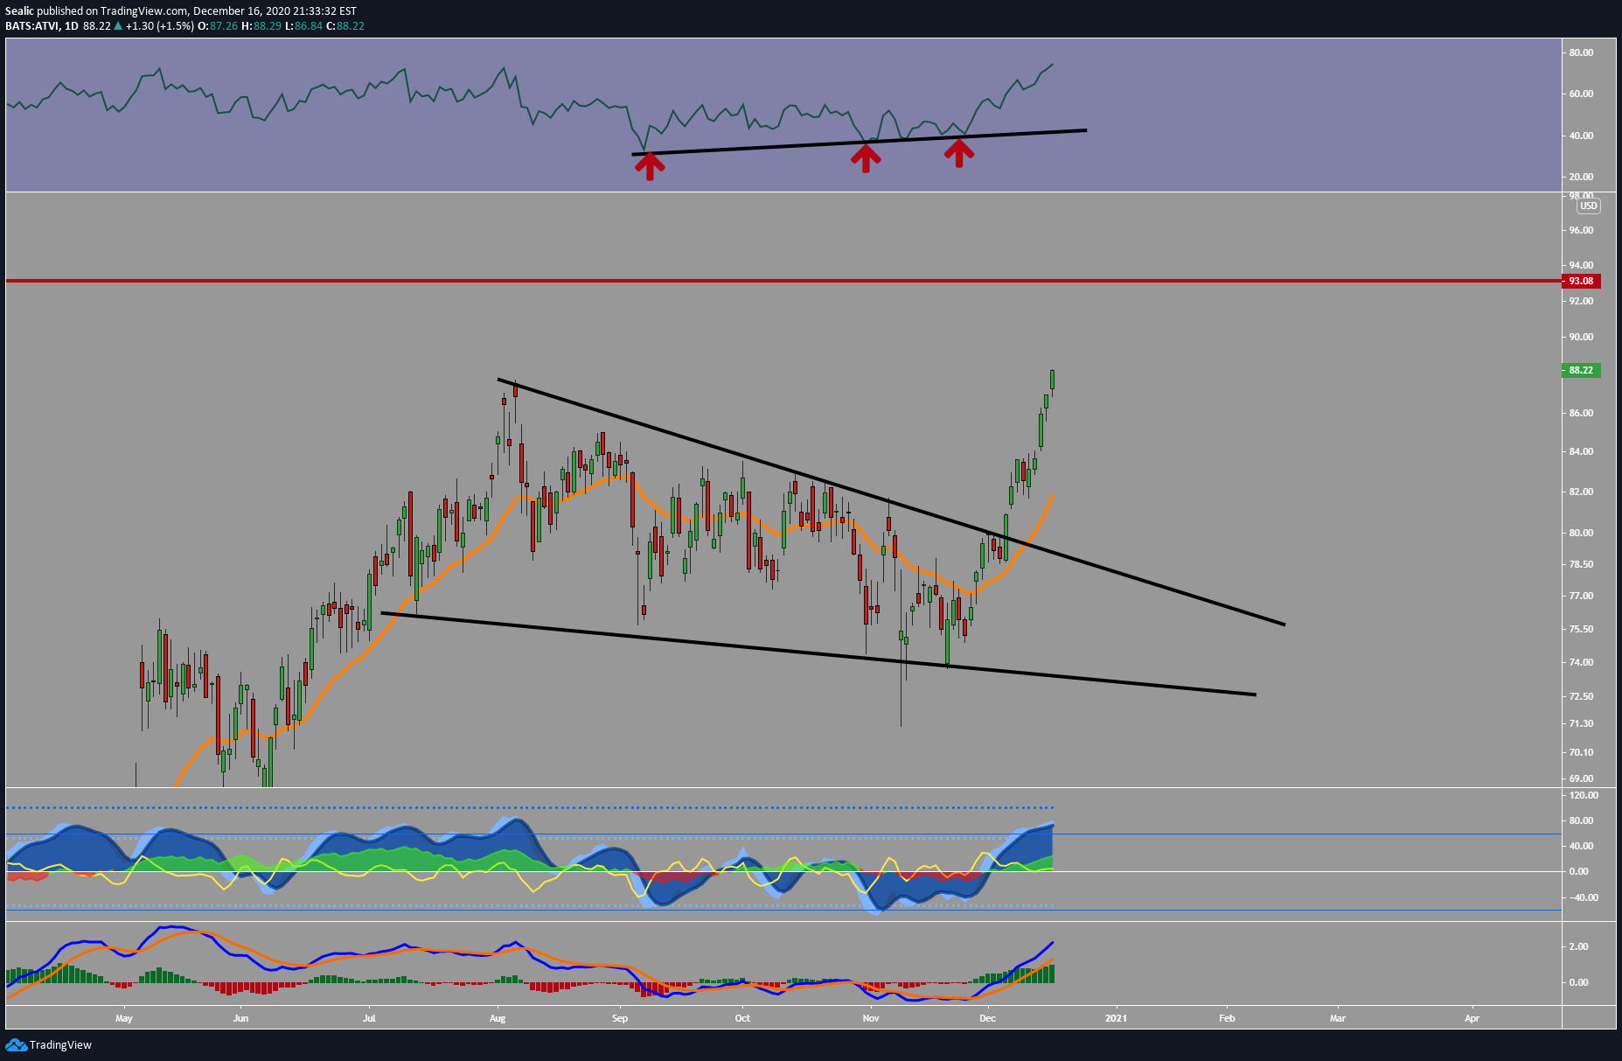Click the 20.00 level on the RSI axis
Viewport: 1622px width, 1061px height.
[1581, 177]
